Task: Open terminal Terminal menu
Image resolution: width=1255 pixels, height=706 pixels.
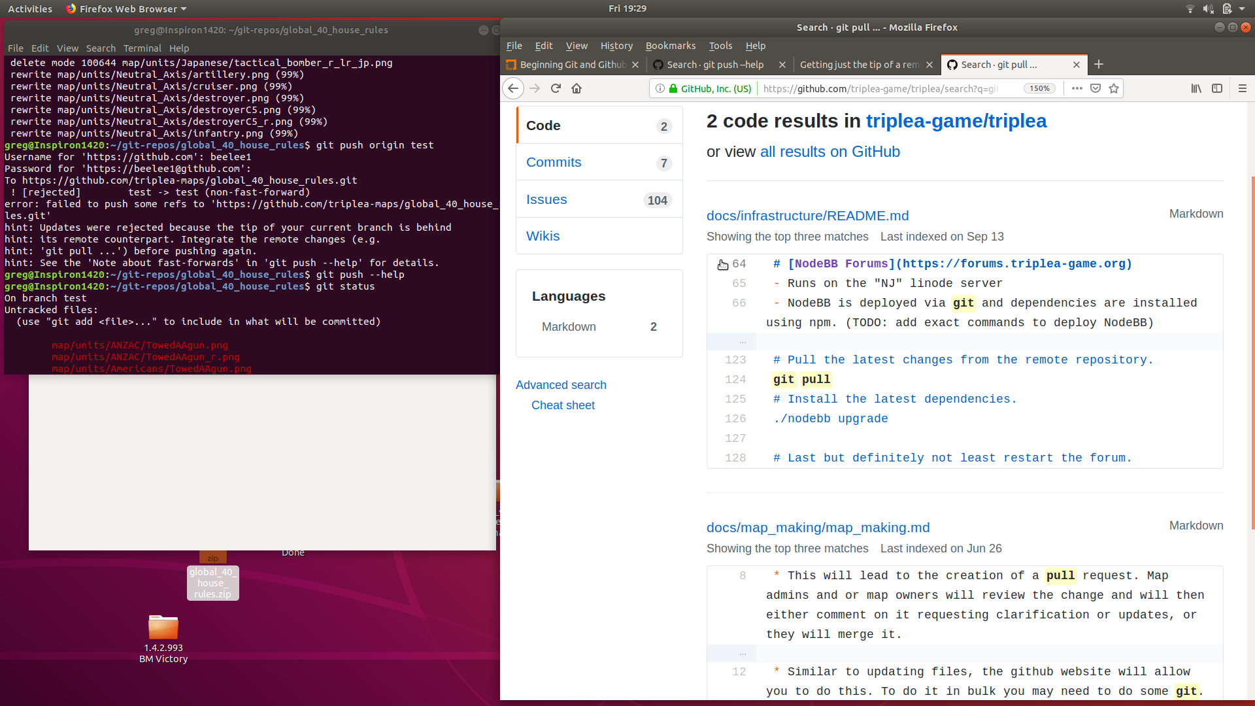Action: (142, 48)
